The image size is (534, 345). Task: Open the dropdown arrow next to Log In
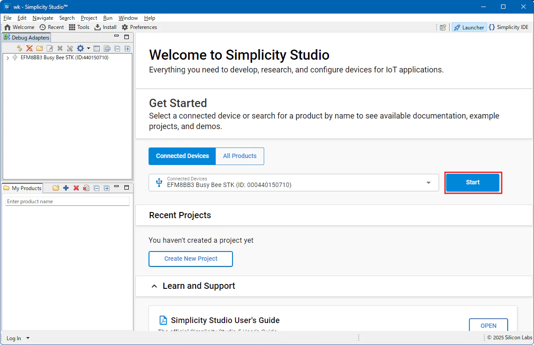(x=28, y=338)
